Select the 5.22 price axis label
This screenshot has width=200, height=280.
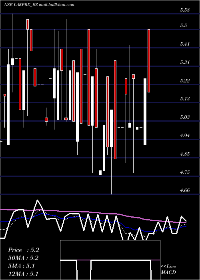coord(184,80)
